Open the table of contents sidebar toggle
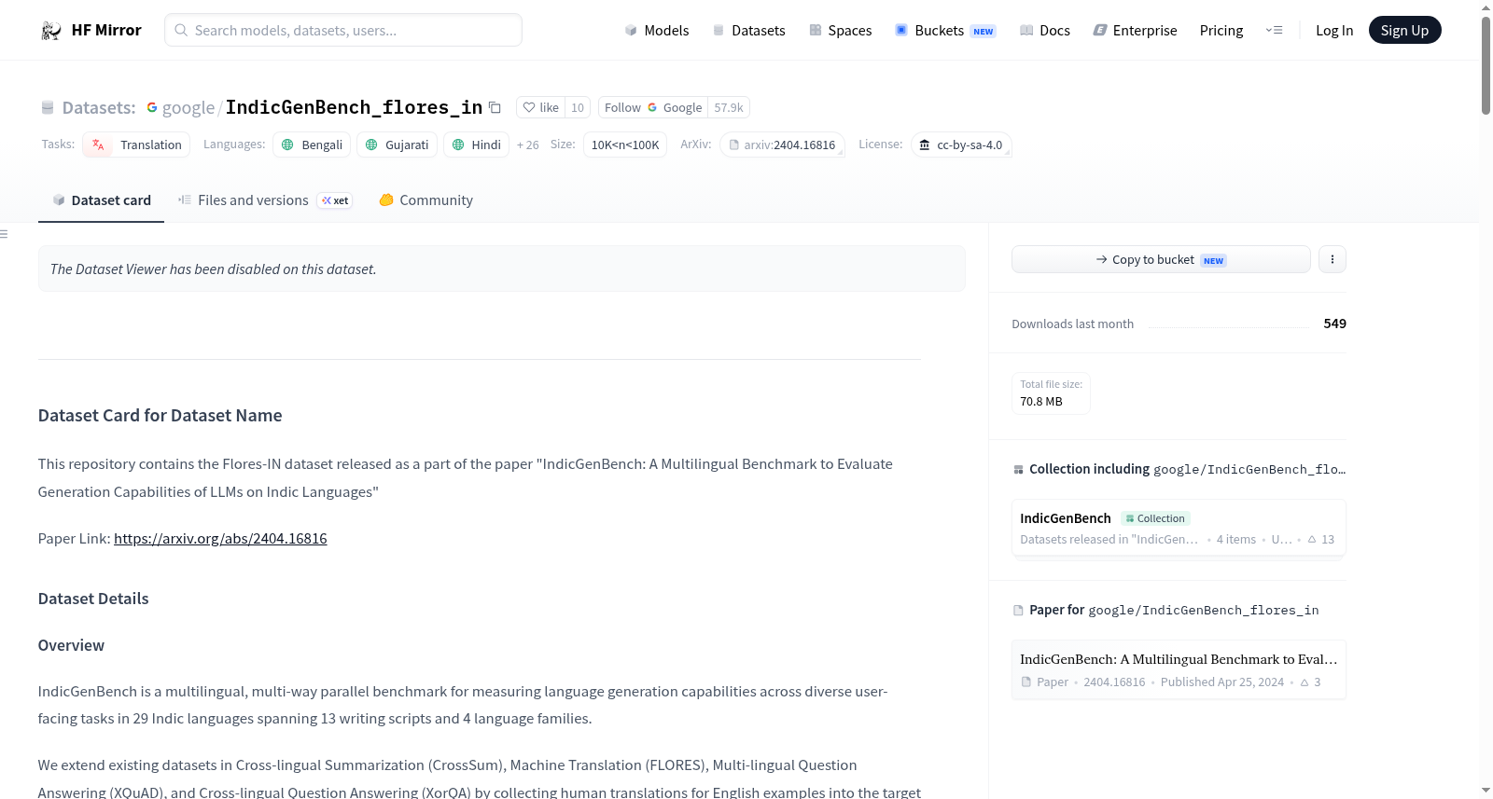1493x799 pixels. pos(5,234)
